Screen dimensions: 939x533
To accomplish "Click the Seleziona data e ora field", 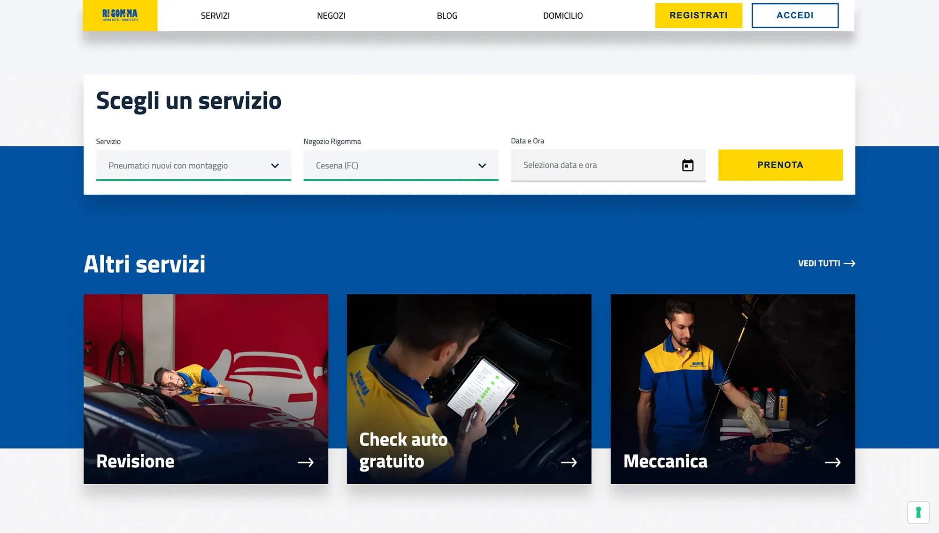I will [608, 165].
